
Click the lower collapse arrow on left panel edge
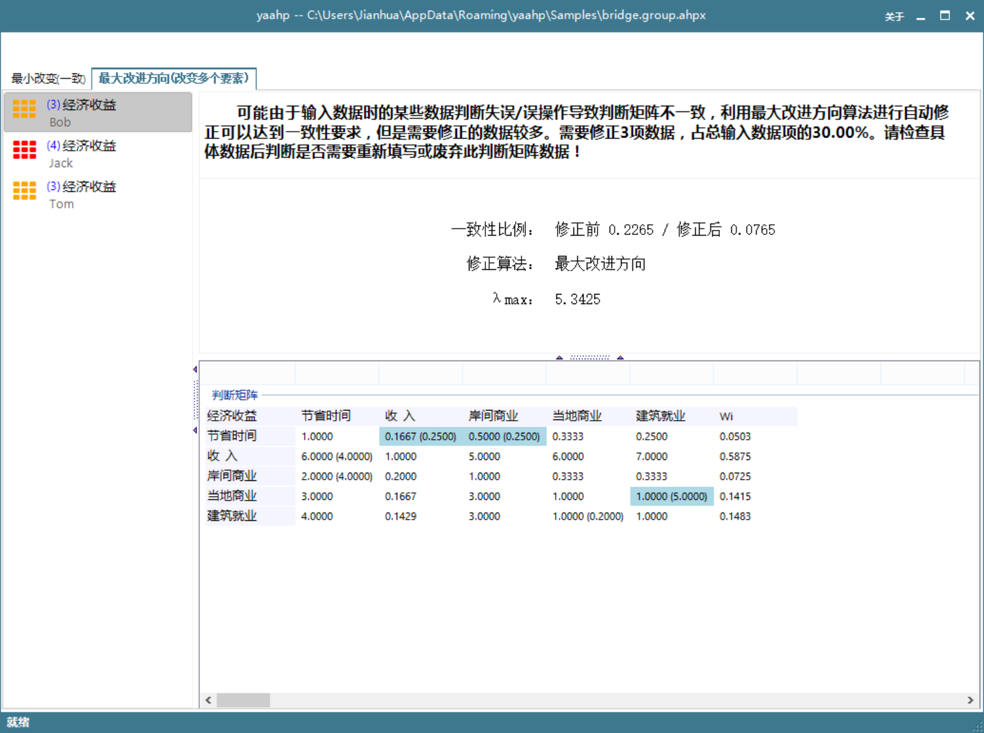coord(195,430)
